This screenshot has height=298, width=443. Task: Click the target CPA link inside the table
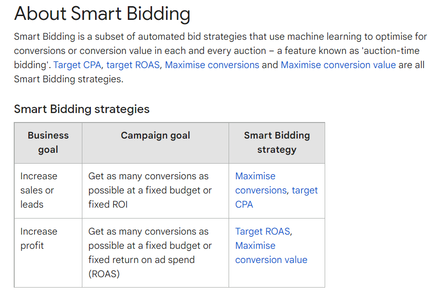click(x=276, y=197)
